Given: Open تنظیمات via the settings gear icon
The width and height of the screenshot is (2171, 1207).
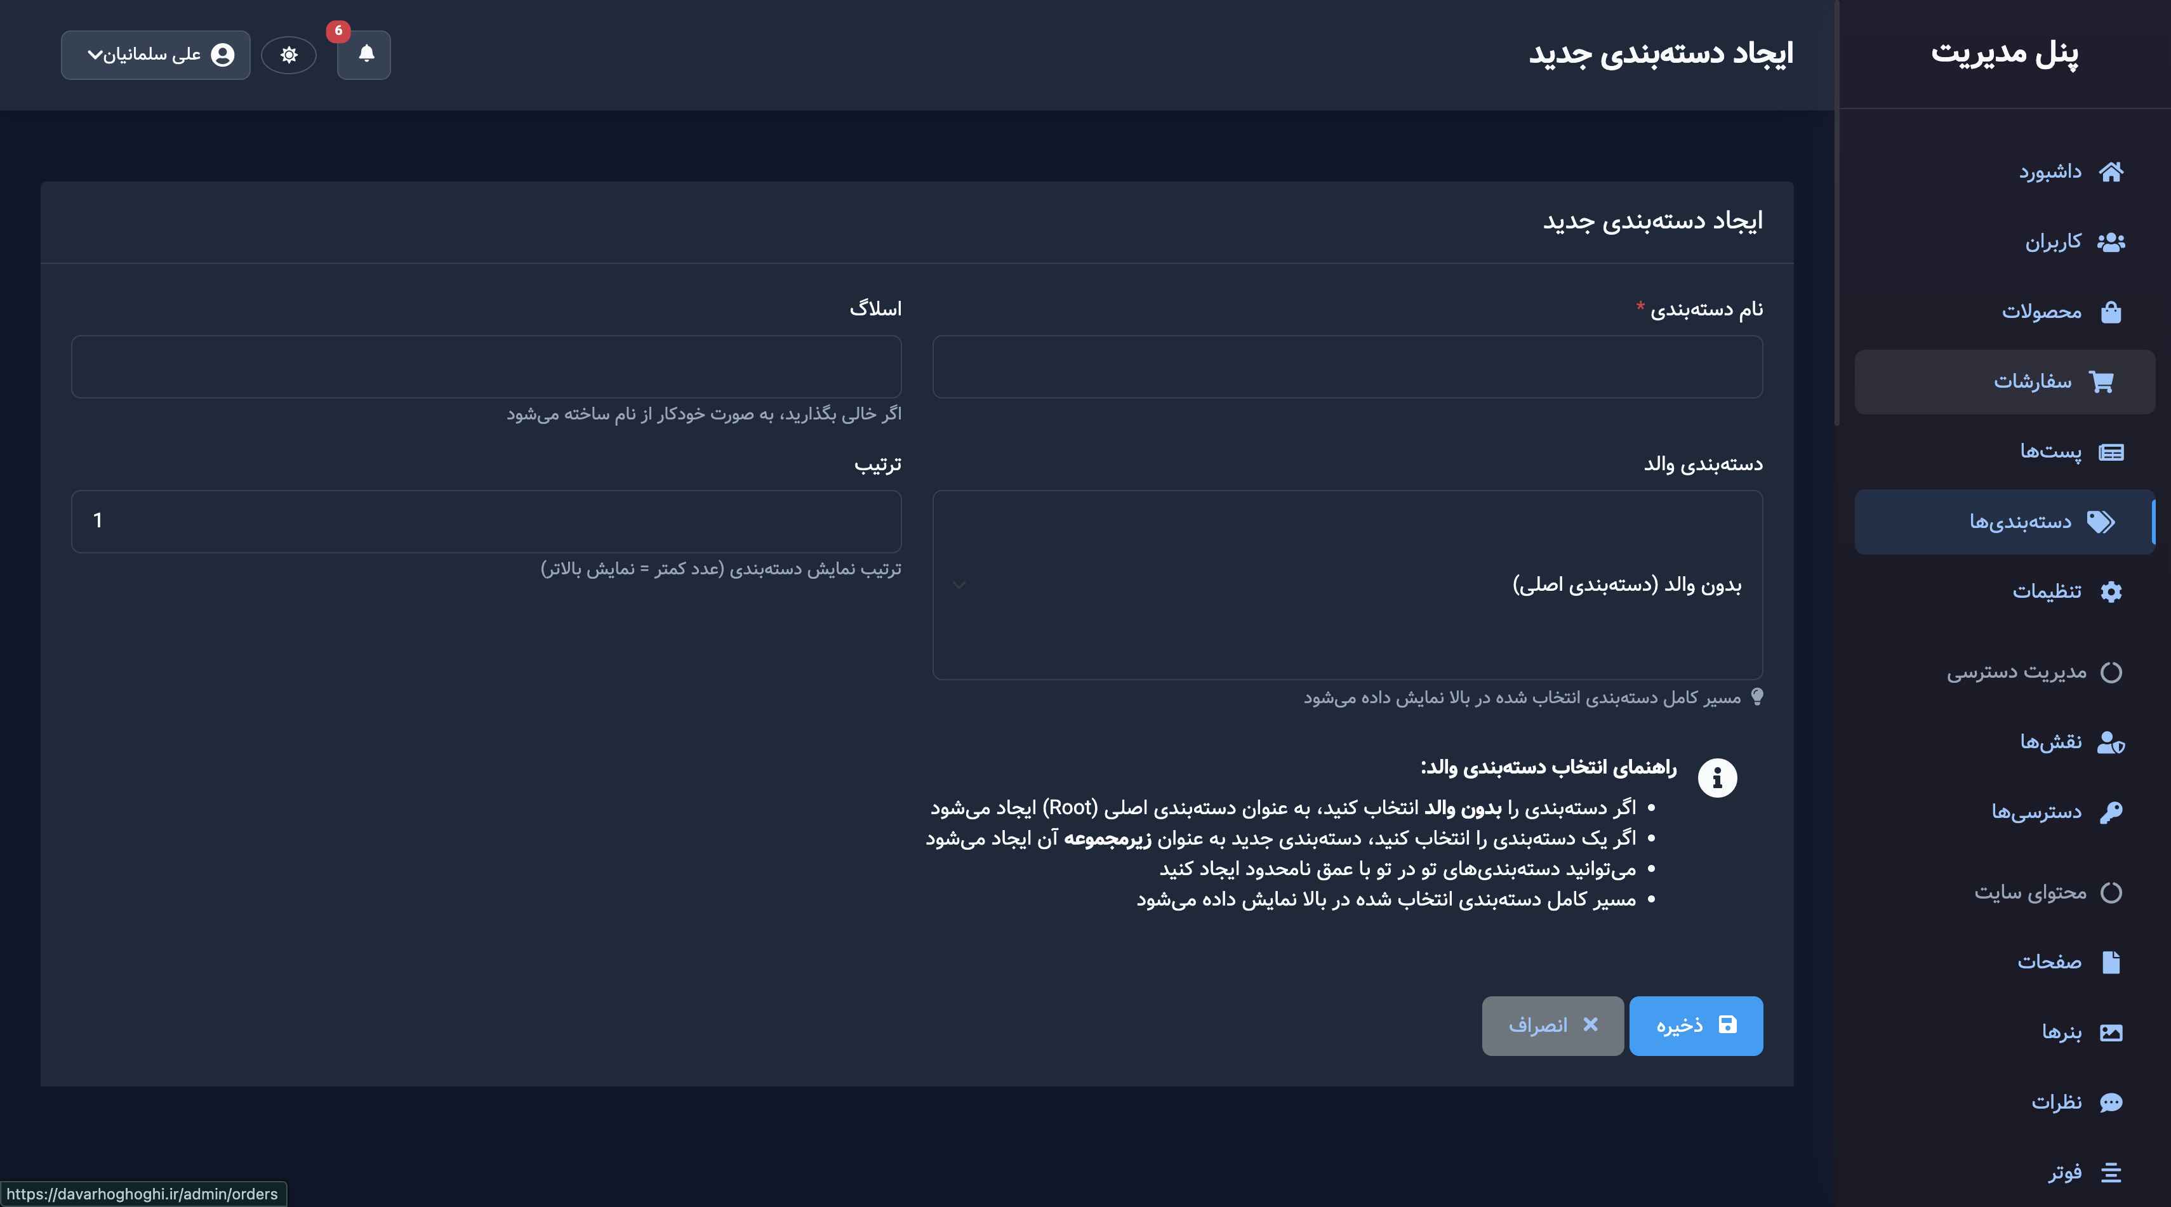Looking at the screenshot, I should (x=2112, y=590).
